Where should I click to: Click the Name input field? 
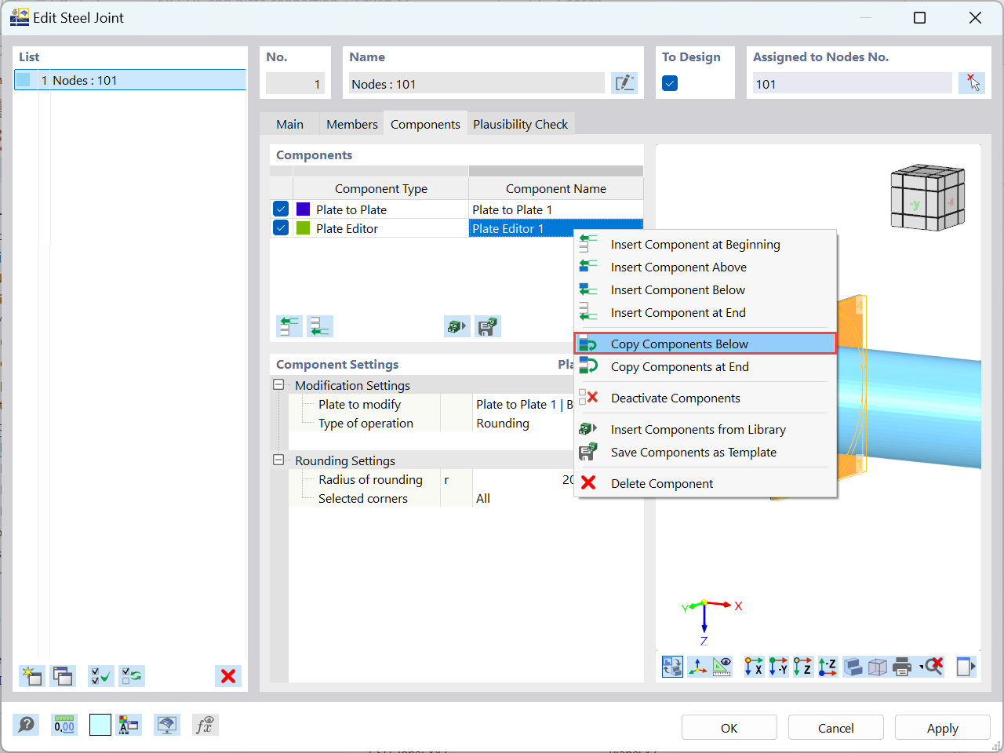477,84
